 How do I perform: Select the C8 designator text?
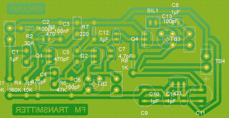[175, 5]
